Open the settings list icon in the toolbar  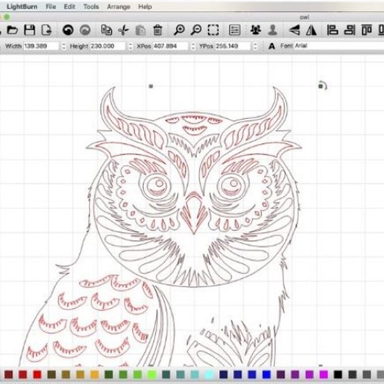(x=234, y=30)
